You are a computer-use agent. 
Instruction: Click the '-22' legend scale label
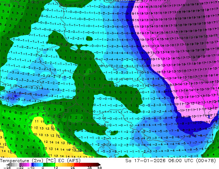click(20, 168)
